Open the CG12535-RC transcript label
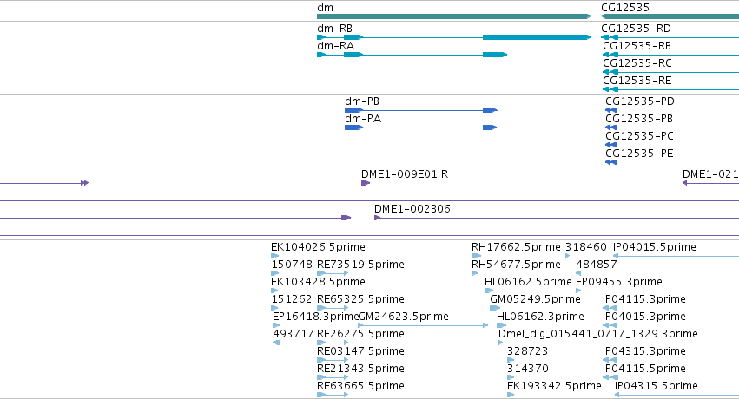The height and width of the screenshot is (399, 739). click(x=637, y=63)
